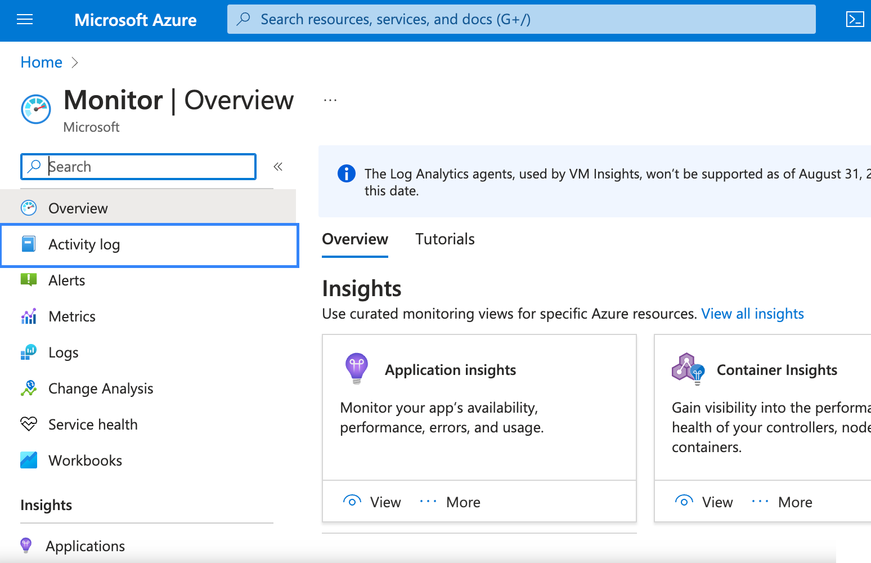Click the Workbooks icon

click(29, 460)
